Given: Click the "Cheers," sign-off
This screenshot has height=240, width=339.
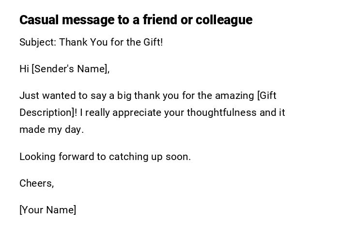Looking at the screenshot, I should pyautogui.click(x=37, y=183).
